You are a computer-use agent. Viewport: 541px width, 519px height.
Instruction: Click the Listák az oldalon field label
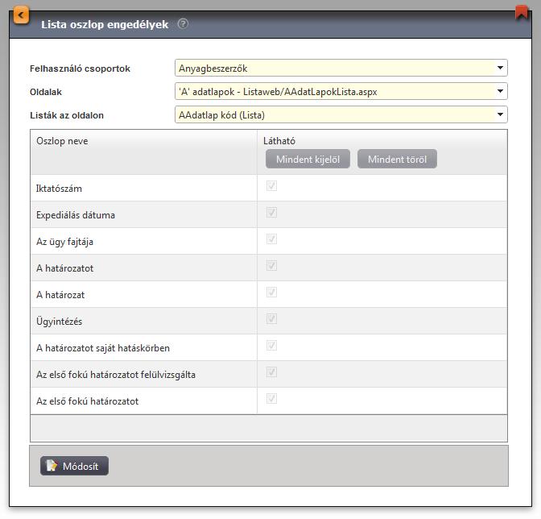(x=67, y=115)
